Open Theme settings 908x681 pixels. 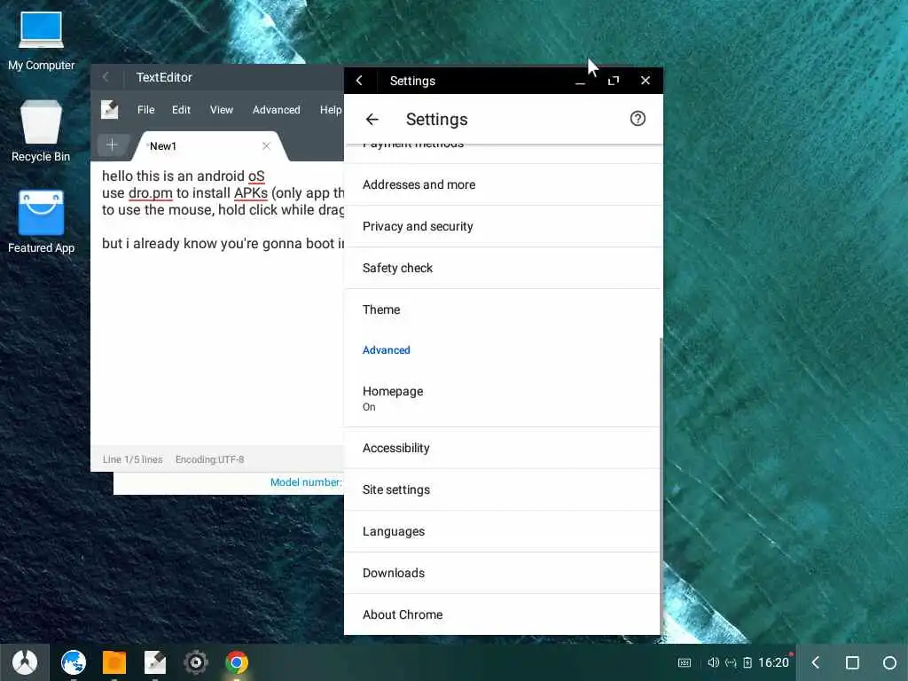pos(502,309)
